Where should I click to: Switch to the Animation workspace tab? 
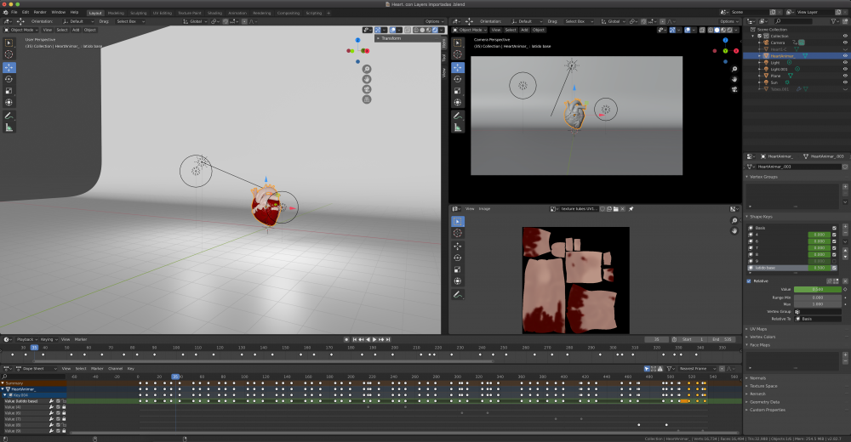[x=237, y=13]
